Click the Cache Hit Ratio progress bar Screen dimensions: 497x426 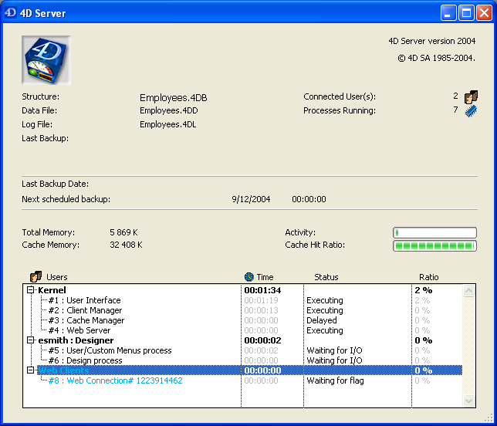click(434, 246)
